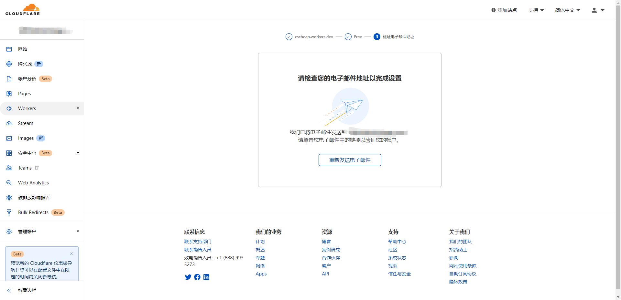Screen dimensions: 621x300
Task: Open the 支持 dropdown in header
Action: click(536, 10)
